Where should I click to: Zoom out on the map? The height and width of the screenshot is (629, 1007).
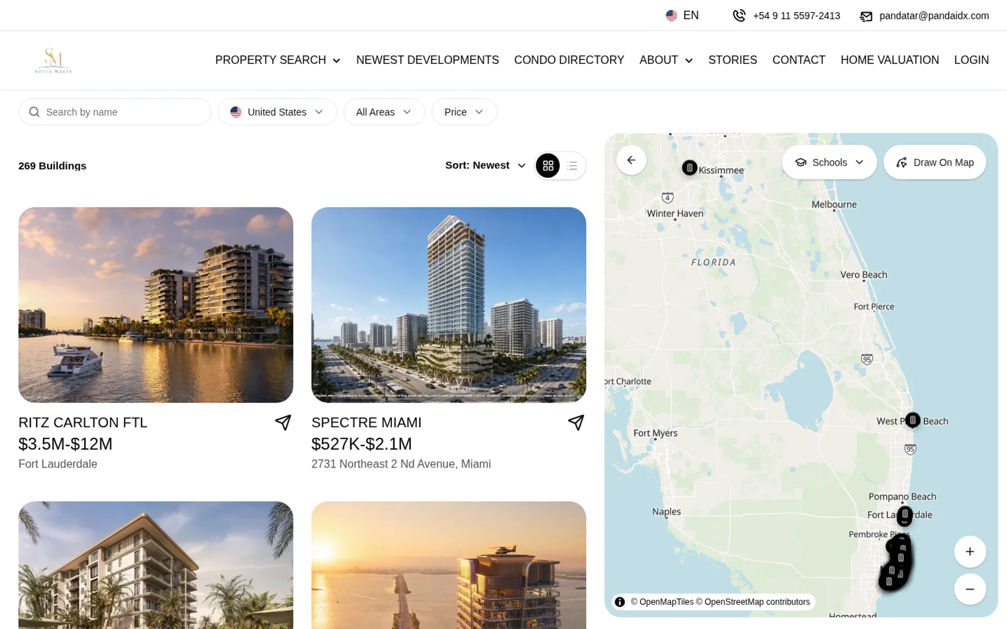(970, 589)
